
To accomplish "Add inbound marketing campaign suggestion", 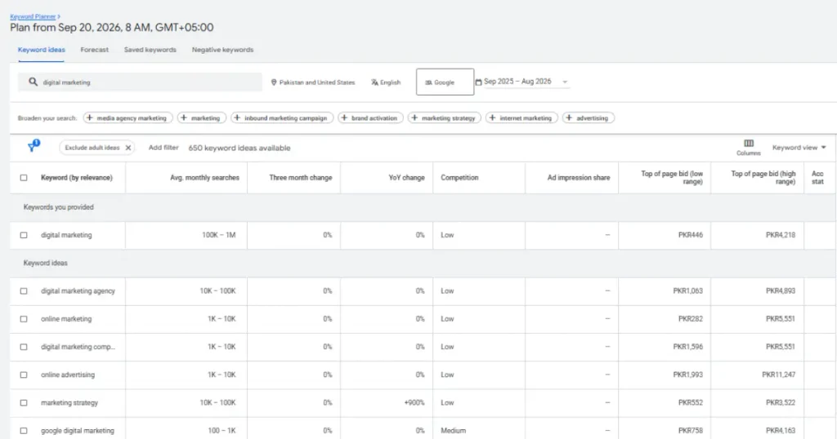I will click(282, 118).
